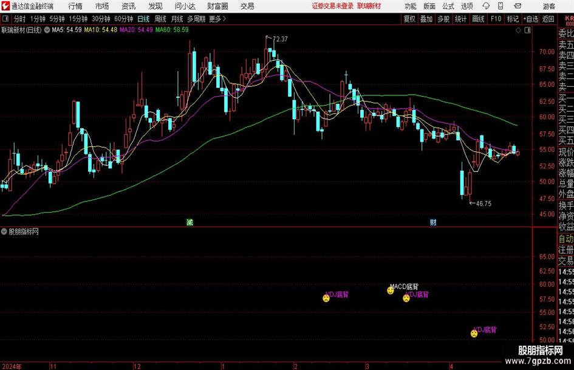The image size is (574, 370).
Task: Open the 问小达 menu
Action: 185,6
